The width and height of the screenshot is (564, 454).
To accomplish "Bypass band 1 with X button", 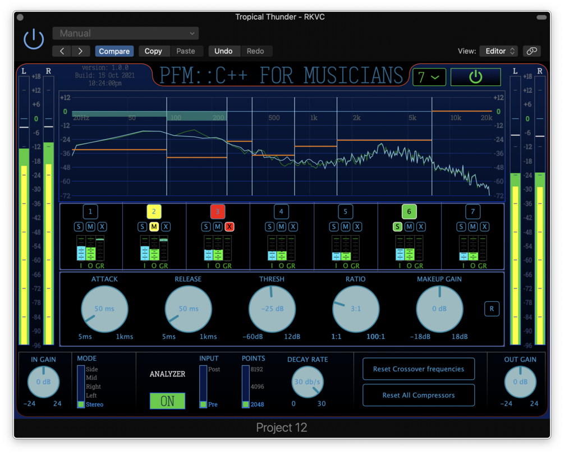I will [x=102, y=227].
